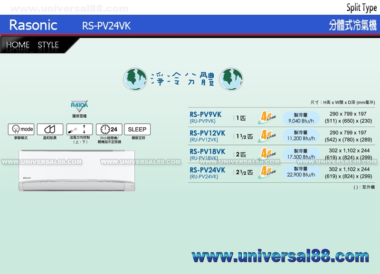
Task: Click the airflow direction control icon
Action: click(79, 129)
